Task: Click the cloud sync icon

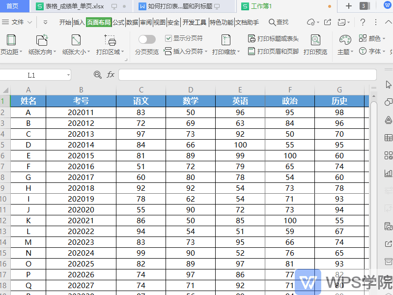Action: point(311,22)
